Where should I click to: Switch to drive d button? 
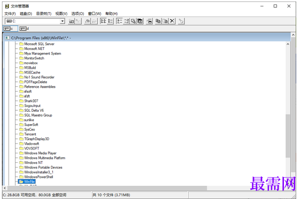[24, 28]
